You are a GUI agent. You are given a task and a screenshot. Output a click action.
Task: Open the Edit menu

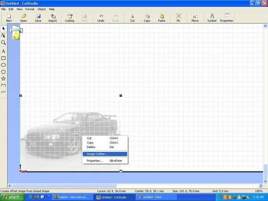(11, 9)
